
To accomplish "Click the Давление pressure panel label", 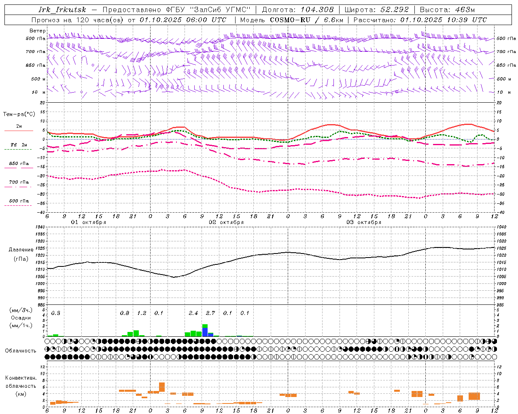I will click(x=21, y=250).
